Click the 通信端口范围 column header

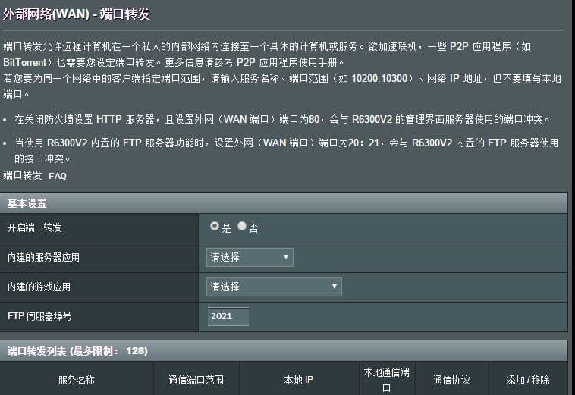coord(196,380)
